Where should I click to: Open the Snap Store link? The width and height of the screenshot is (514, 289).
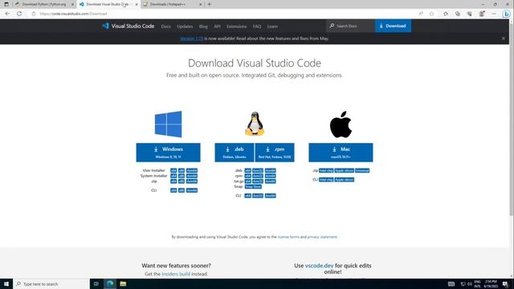[x=253, y=186]
